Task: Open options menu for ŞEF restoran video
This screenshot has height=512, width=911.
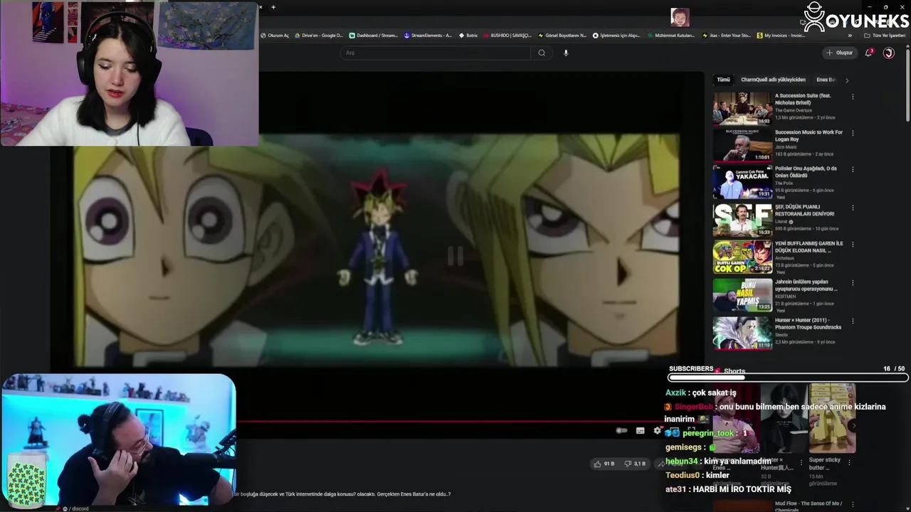Action: pyautogui.click(x=853, y=207)
